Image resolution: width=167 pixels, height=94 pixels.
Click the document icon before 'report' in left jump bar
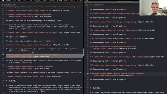click(x=2, y=5)
